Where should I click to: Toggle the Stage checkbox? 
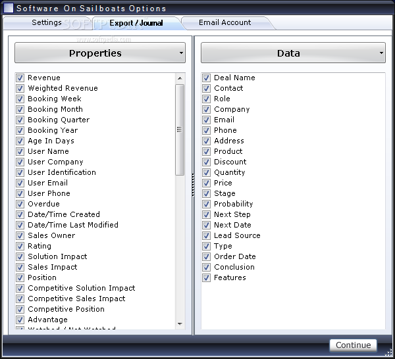coord(206,193)
